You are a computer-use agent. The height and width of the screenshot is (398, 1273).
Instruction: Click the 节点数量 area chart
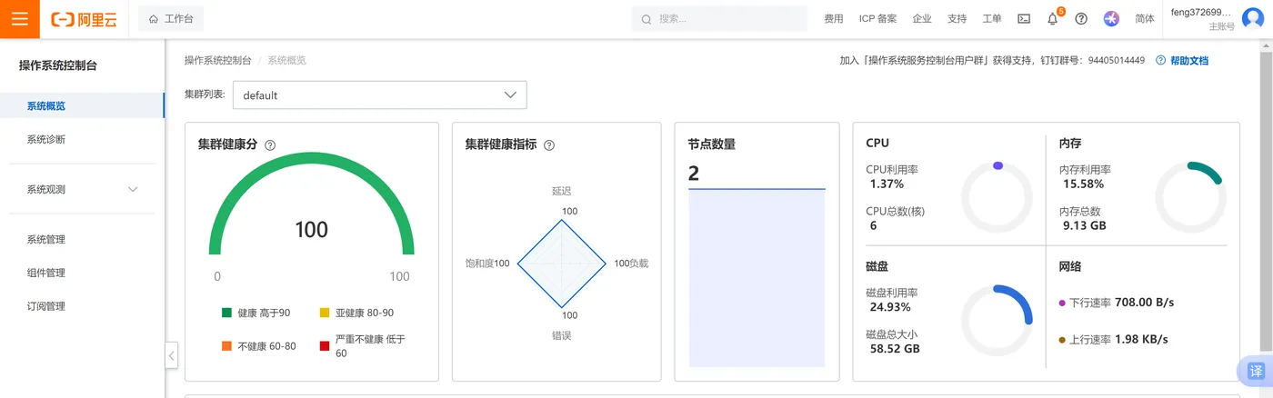[x=757, y=278]
